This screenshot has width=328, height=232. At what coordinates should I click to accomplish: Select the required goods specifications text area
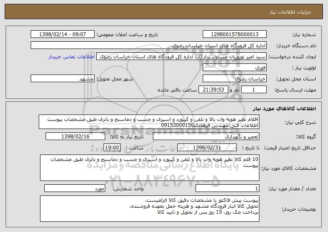[x=150, y=168]
